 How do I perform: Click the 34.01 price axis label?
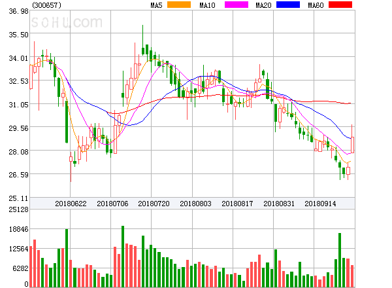point(18,58)
